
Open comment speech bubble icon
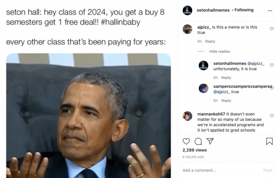pyautogui.click(x=198, y=141)
